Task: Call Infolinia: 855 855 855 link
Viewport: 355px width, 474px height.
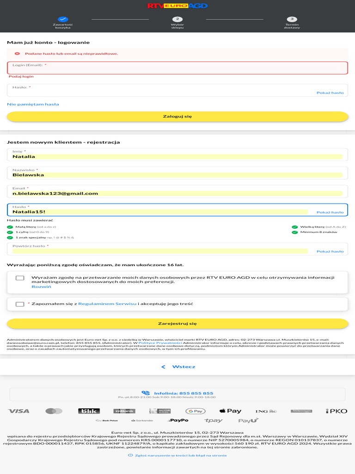Action: click(184, 393)
